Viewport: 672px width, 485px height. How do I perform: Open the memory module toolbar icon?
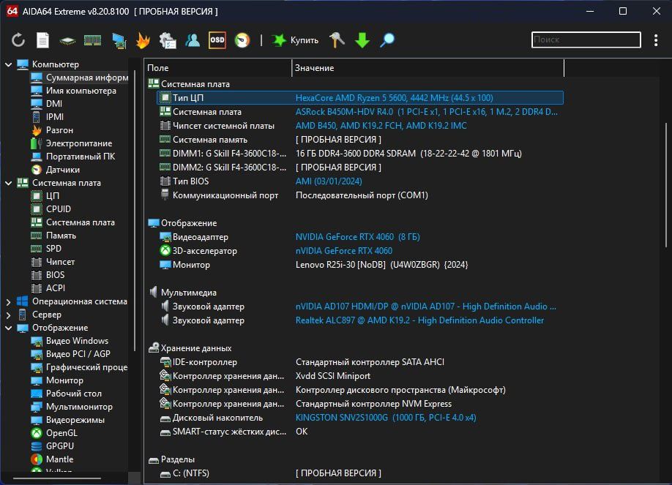[x=92, y=41]
